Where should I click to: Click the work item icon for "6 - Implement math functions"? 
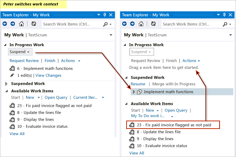pos(12,68)
